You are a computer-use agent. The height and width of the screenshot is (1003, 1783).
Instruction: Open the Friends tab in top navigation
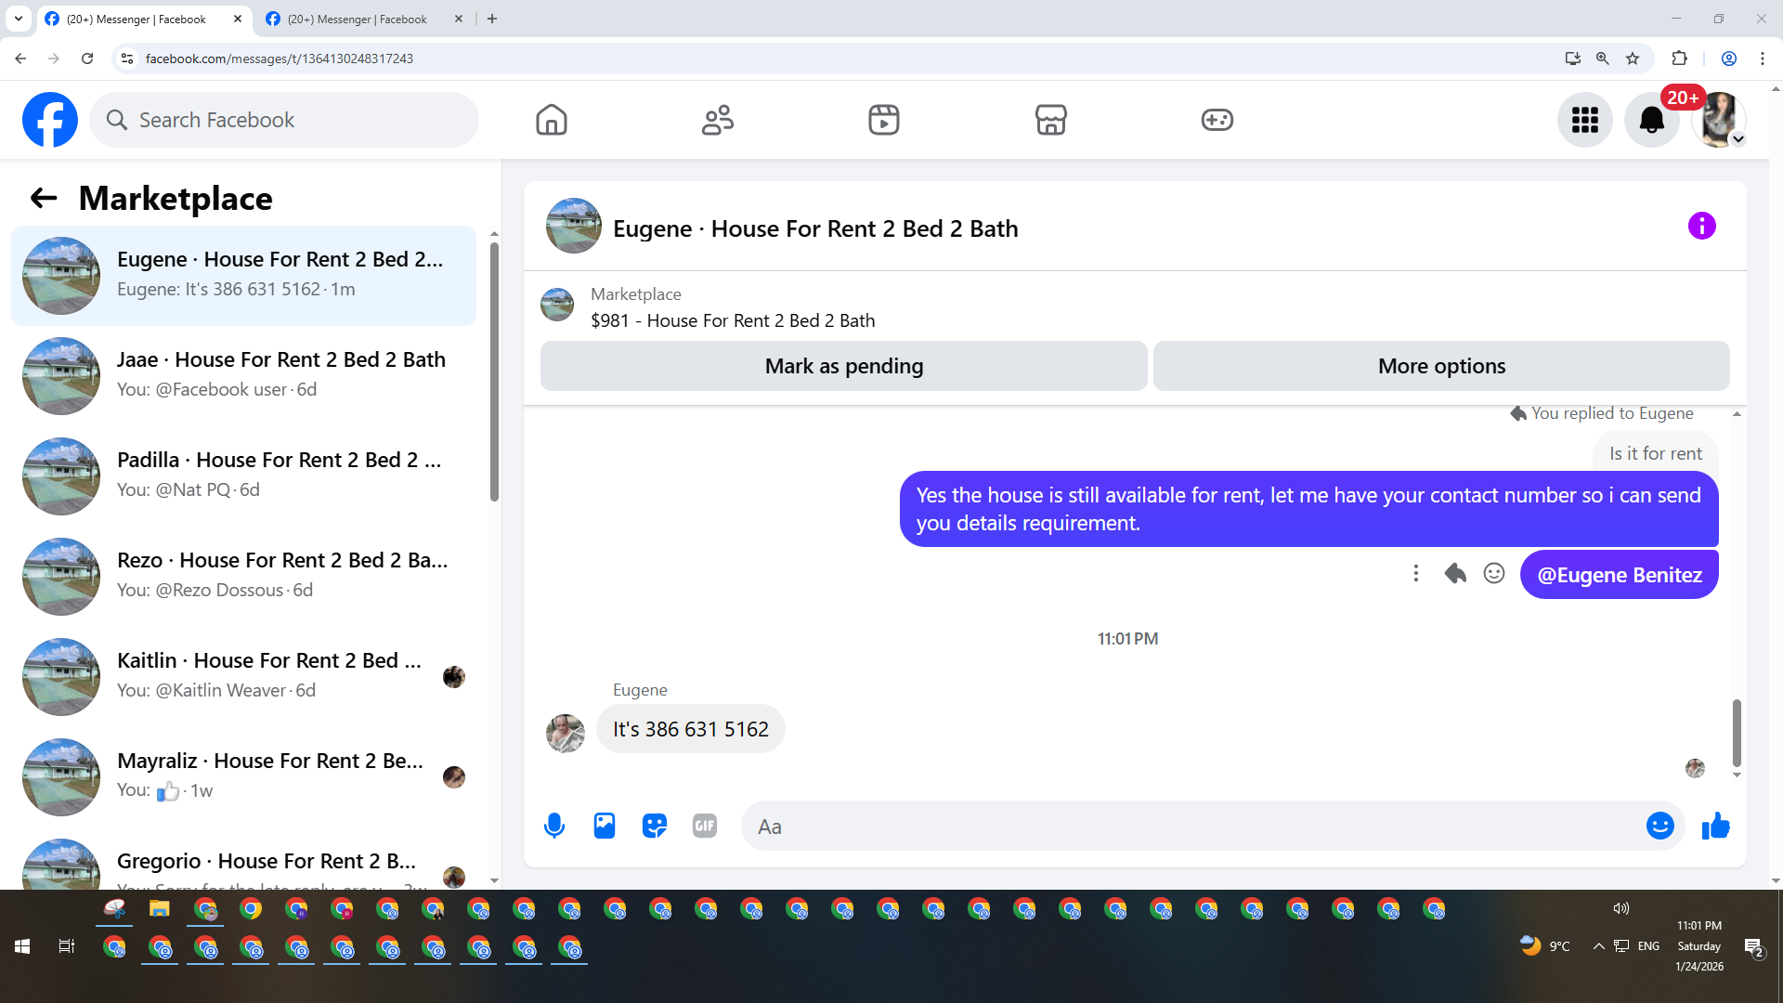pyautogui.click(x=718, y=120)
